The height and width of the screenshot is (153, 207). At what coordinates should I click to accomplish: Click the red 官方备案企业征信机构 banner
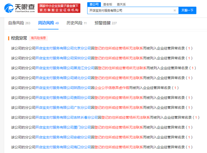coord(59,8)
